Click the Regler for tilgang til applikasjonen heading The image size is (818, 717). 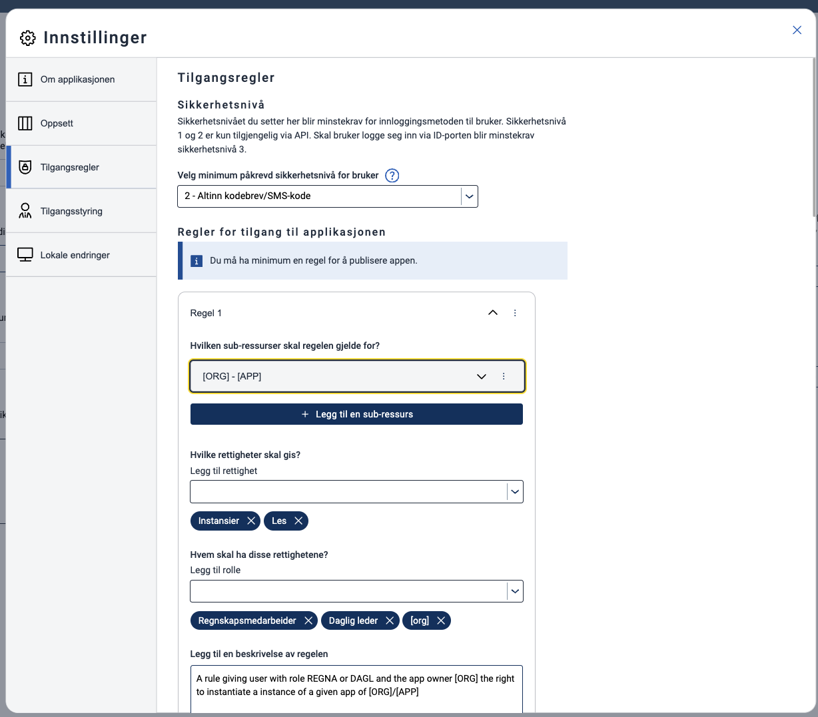282,232
